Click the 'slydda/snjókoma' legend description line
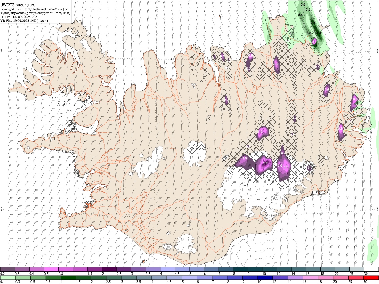This screenshot has width=379, height=284. pyautogui.click(x=35, y=13)
